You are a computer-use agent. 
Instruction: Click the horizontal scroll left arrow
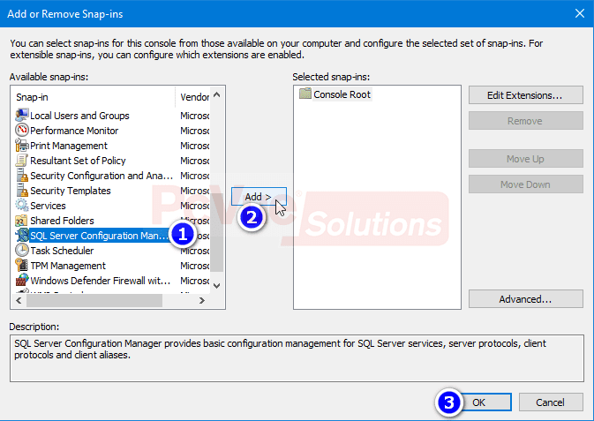pos(19,300)
